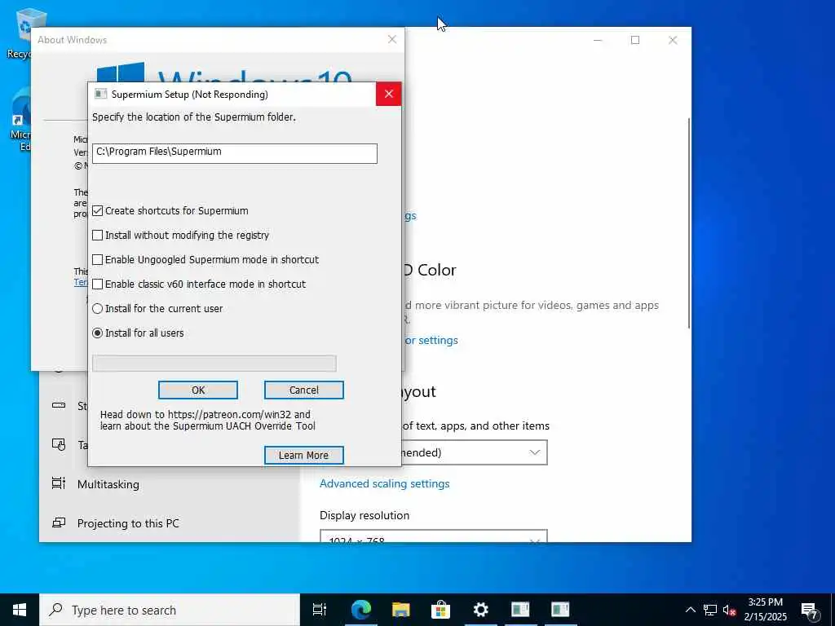This screenshot has width=835, height=626.
Task: Close the About Windows dialog
Action: pyautogui.click(x=392, y=39)
